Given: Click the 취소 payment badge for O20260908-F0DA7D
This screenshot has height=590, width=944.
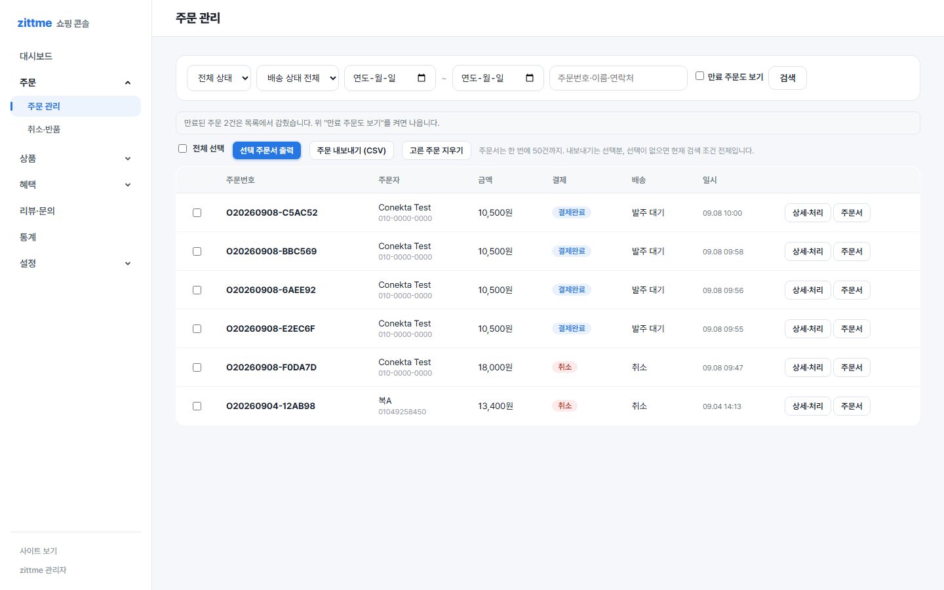Looking at the screenshot, I should 565,367.
